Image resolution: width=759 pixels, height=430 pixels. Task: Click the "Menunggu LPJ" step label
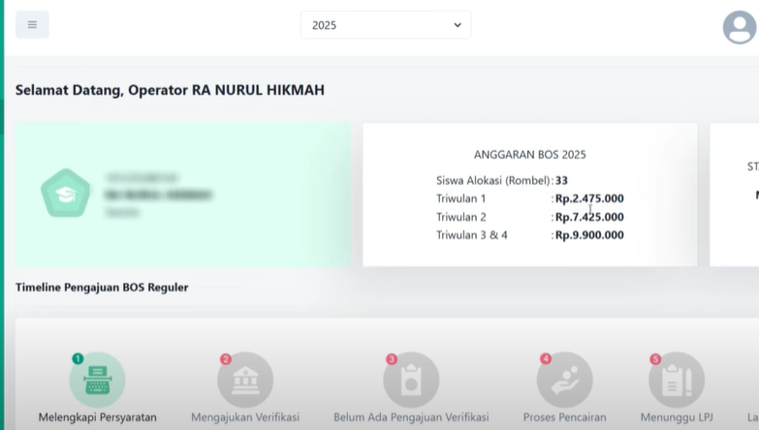tap(677, 417)
